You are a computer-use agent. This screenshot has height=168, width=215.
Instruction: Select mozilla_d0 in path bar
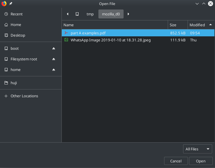pos(111,14)
